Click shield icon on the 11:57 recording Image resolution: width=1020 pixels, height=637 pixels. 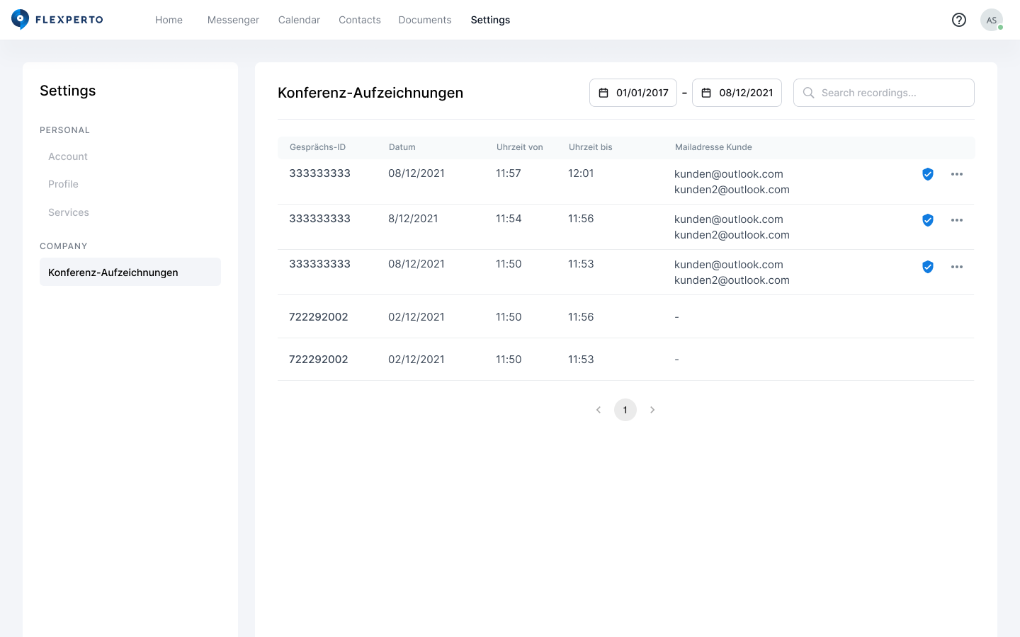tap(927, 174)
